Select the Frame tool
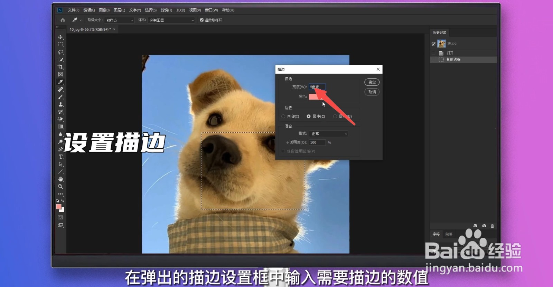The height and width of the screenshot is (287, 553). coord(60,75)
